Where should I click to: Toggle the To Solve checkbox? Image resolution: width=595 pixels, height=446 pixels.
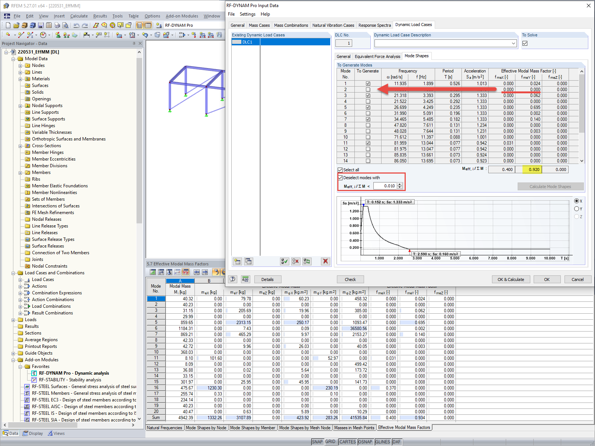point(525,43)
